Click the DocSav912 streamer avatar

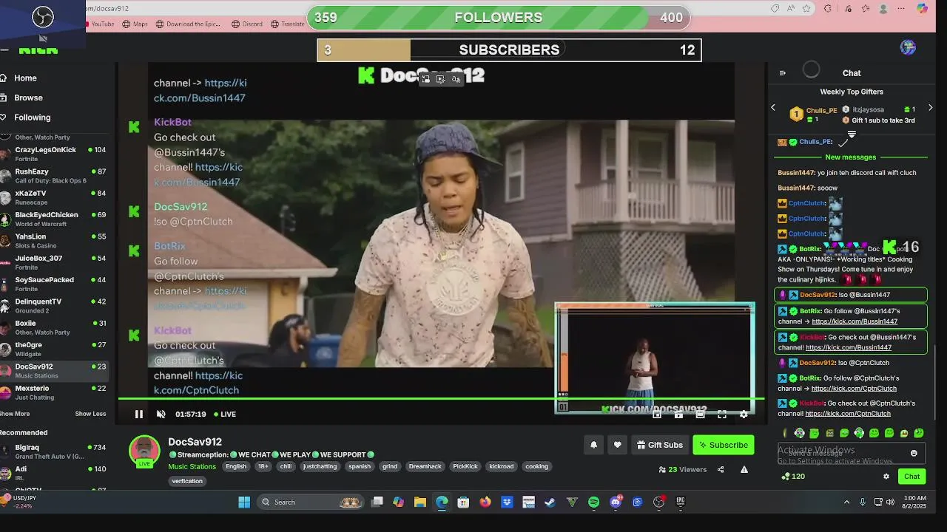click(x=144, y=451)
